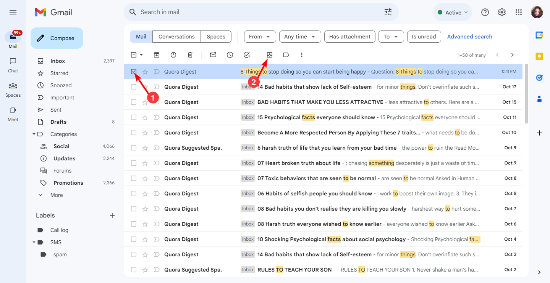Image resolution: width=550 pixels, height=283 pixels.
Task: Open the Spaces tab
Action: point(216,37)
